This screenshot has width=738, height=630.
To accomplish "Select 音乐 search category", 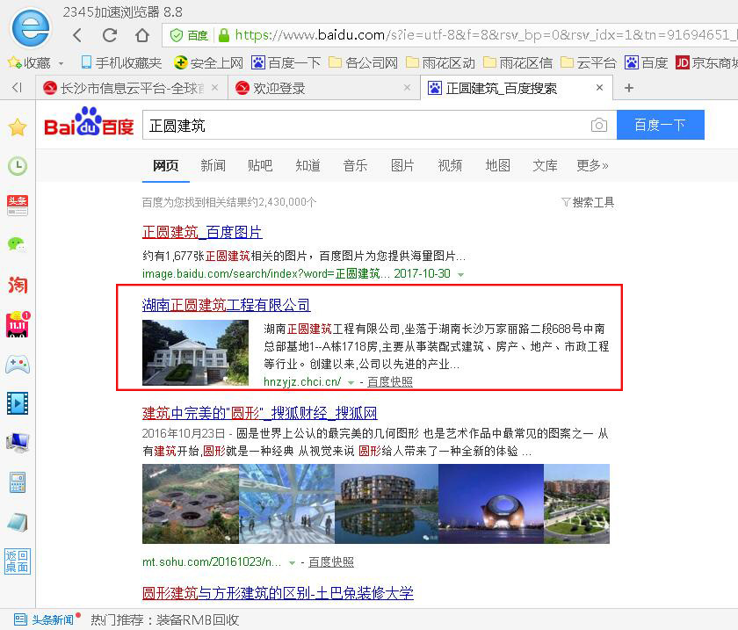I will pos(355,165).
